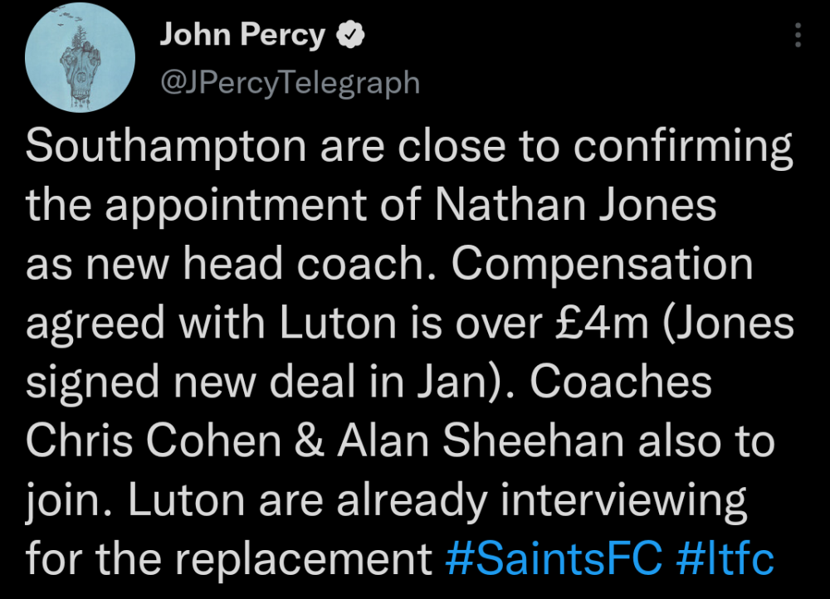
Task: Click the "£4m" amount in the tweet
Action: coord(600,324)
